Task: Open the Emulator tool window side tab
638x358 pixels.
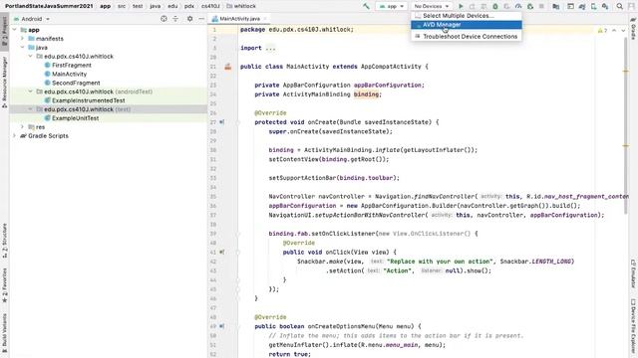Action: tap(634, 273)
